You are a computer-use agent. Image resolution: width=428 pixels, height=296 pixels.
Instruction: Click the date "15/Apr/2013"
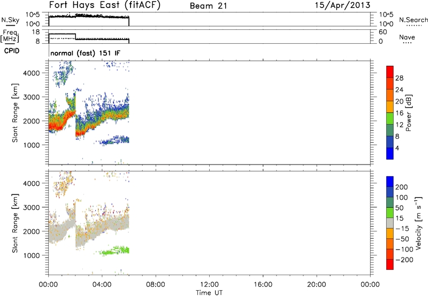pos(342,5)
